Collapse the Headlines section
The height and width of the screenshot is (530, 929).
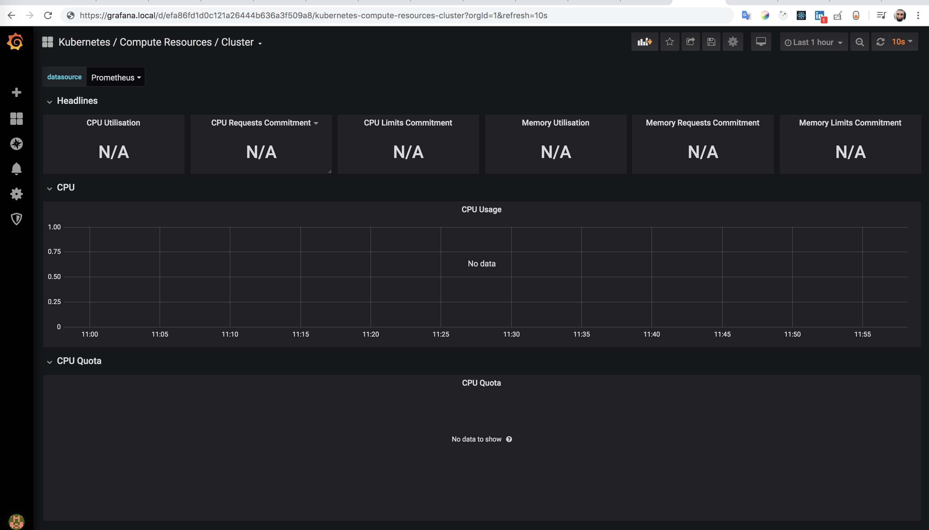coord(50,101)
